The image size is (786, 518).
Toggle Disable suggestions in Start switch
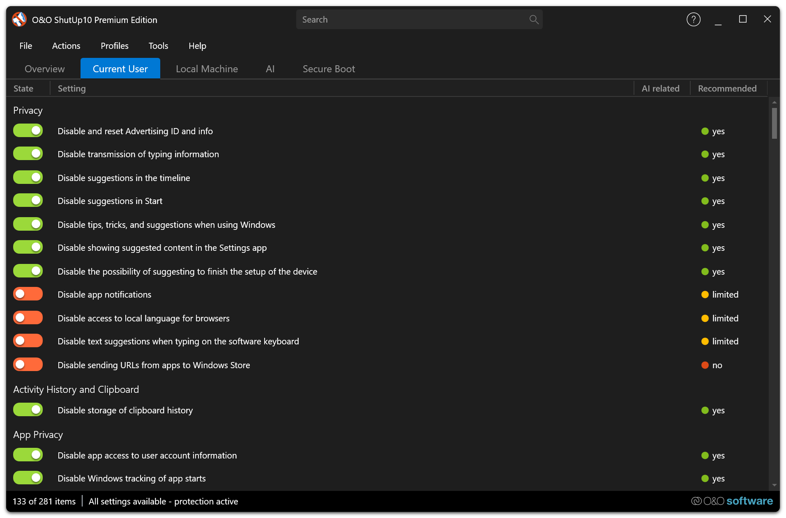(28, 200)
